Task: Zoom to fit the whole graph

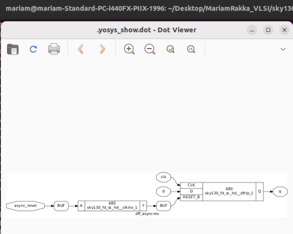Action: 170,49
